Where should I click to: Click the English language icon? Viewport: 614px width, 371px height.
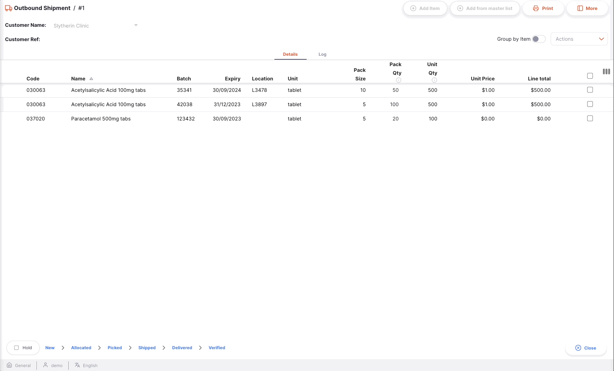pos(77,365)
